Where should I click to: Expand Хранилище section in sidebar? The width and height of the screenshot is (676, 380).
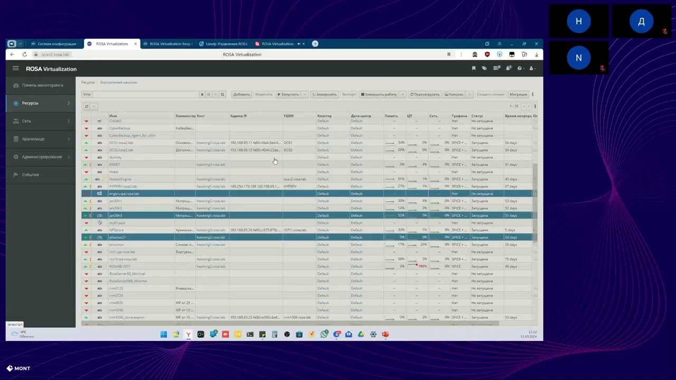tap(41, 139)
